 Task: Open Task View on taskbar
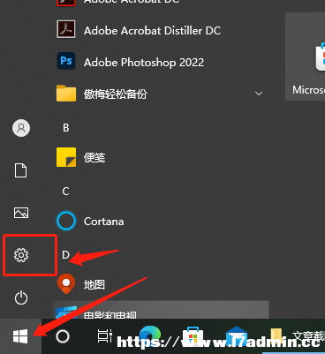click(x=104, y=336)
